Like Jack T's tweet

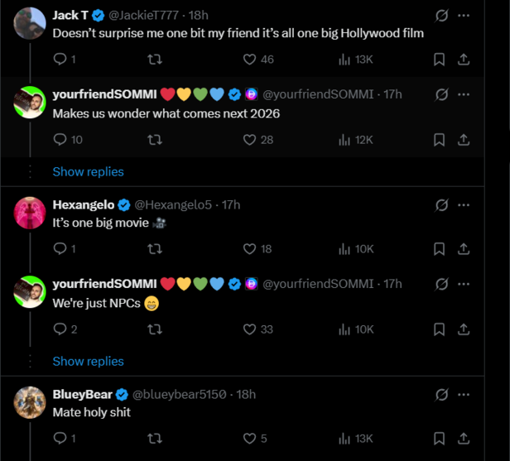249,60
